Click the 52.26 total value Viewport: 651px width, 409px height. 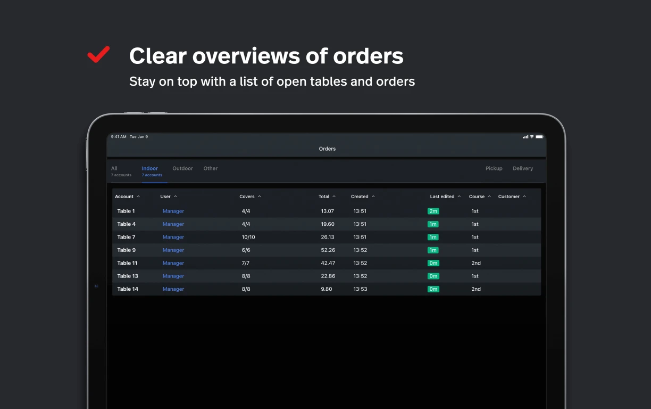(x=328, y=250)
